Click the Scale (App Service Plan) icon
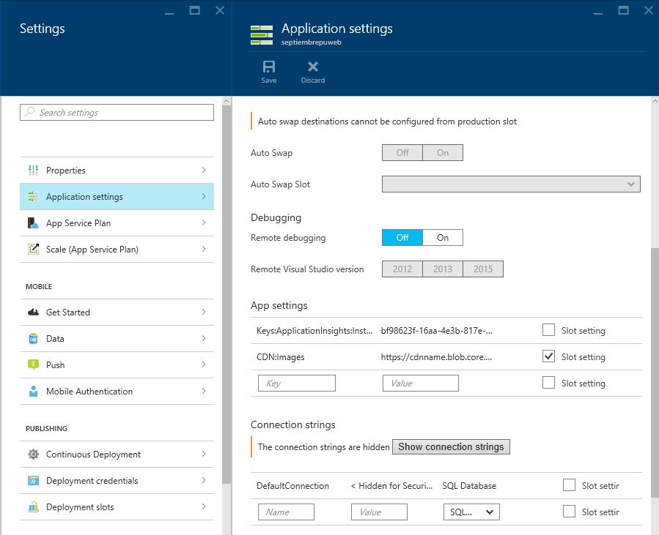Viewport: 659px width, 535px height. [x=33, y=250]
